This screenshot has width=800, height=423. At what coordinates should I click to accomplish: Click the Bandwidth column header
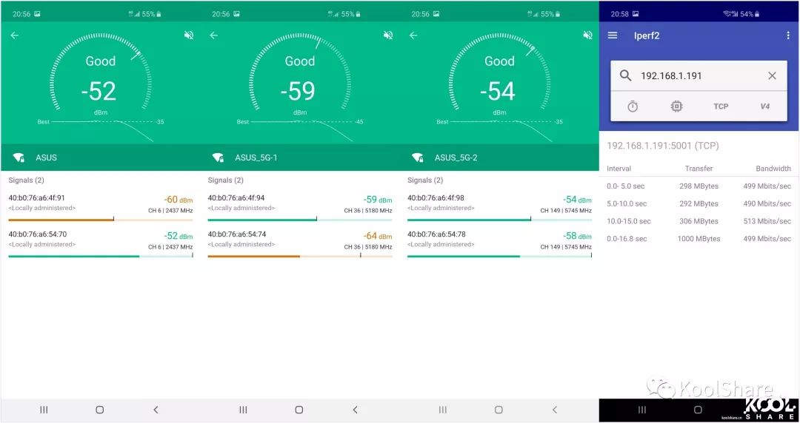[x=773, y=168]
